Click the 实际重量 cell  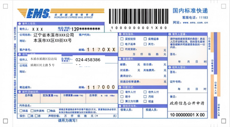pyautogui.click(x=50, y=98)
